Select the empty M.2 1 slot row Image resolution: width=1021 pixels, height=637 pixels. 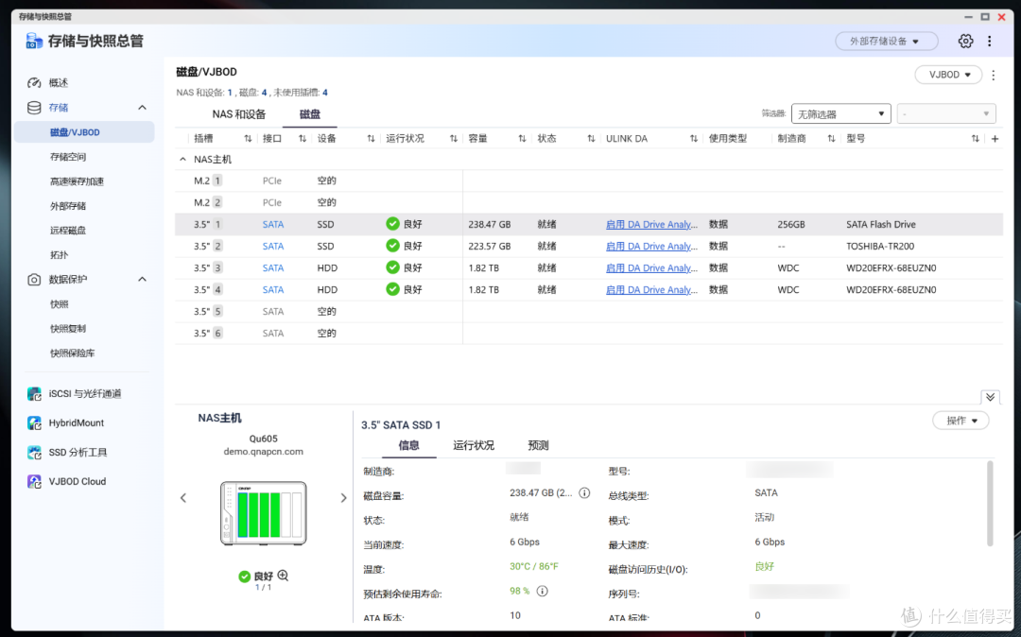[589, 181]
